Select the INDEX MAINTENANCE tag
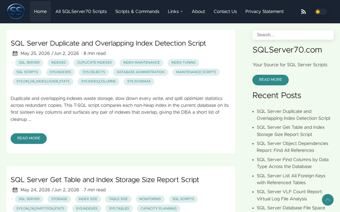 pyautogui.click(x=142, y=62)
